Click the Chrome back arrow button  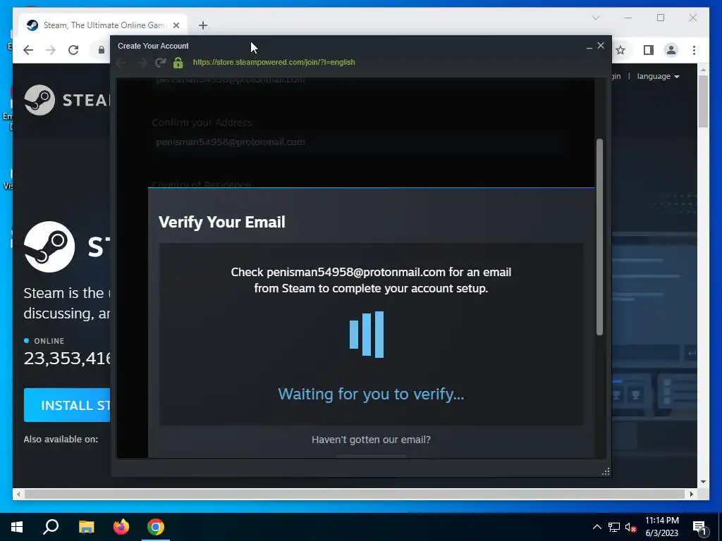(x=28, y=50)
